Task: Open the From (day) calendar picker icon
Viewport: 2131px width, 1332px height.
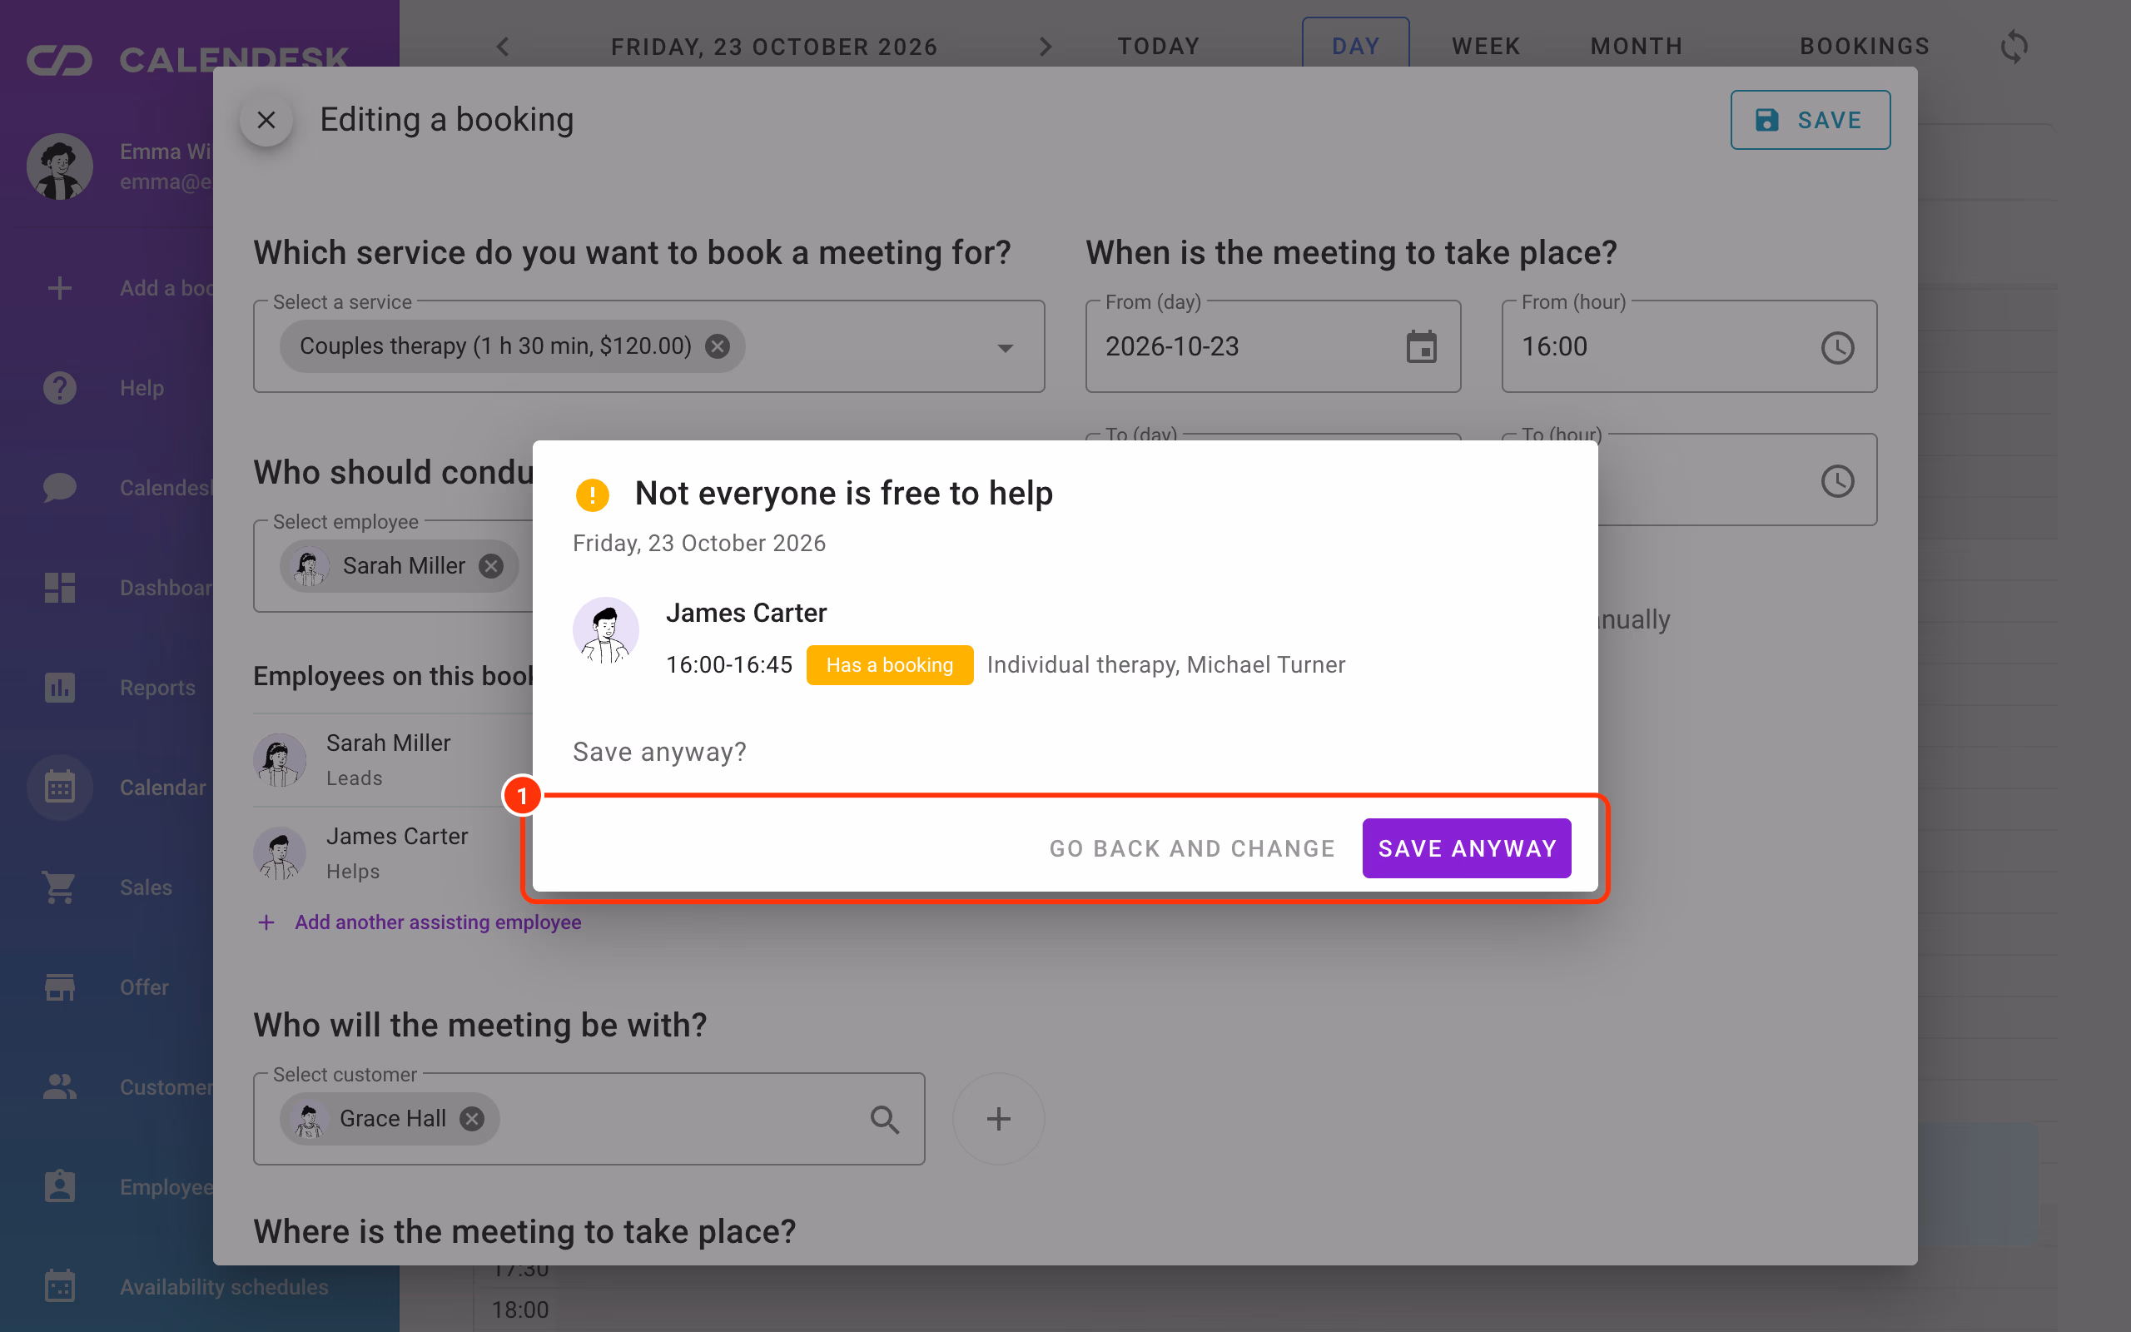Action: (1421, 347)
